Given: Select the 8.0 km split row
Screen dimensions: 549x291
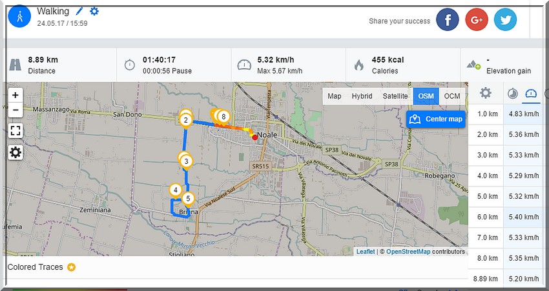Looking at the screenshot, I should 505,259.
